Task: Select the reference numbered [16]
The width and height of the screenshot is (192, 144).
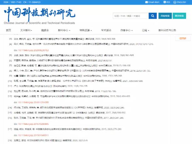Action: click(66, 118)
